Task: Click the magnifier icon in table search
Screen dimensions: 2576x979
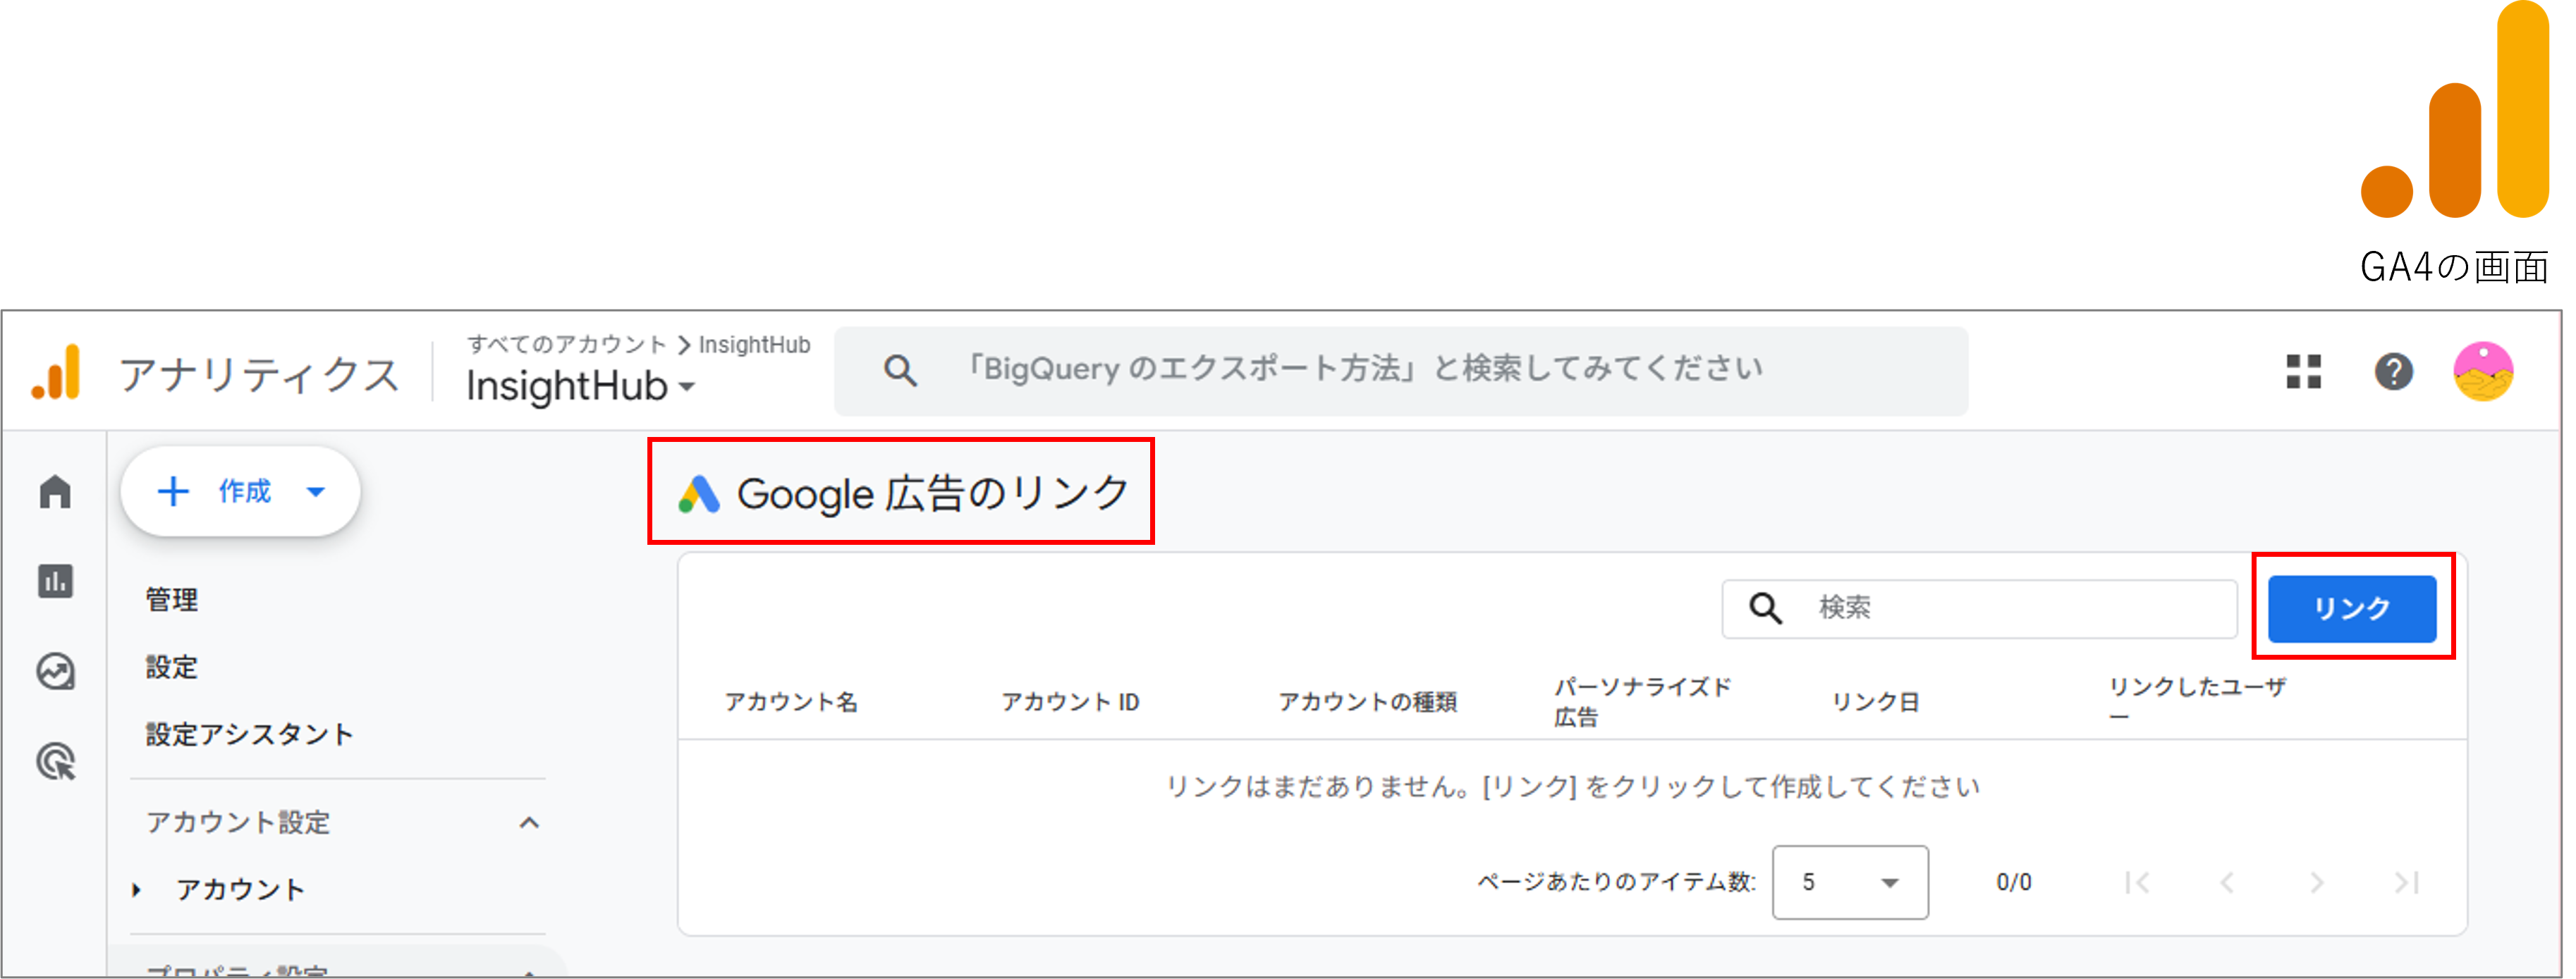Action: pos(1765,608)
